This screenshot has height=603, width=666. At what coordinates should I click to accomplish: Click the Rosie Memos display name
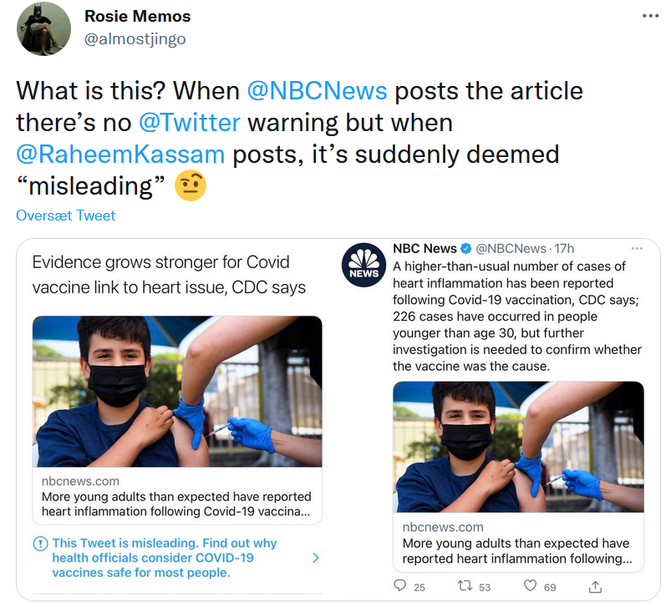(138, 17)
